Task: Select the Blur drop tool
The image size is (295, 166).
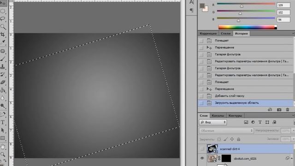Action: [3, 98]
